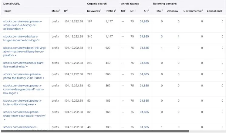
Task: Click keywords value 32 in skate-team row
Action: (89, 112)
